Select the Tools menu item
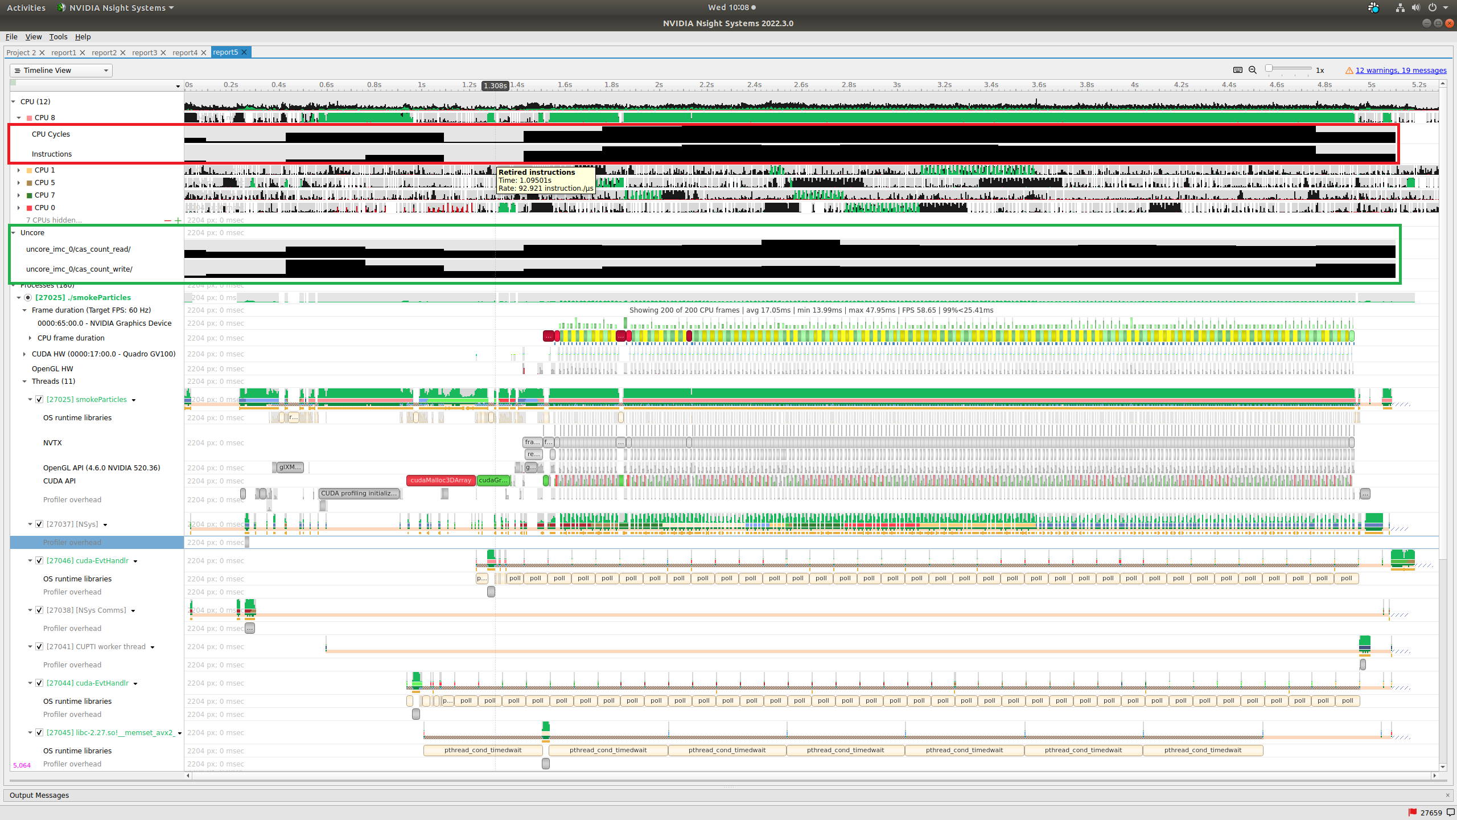 click(x=58, y=37)
